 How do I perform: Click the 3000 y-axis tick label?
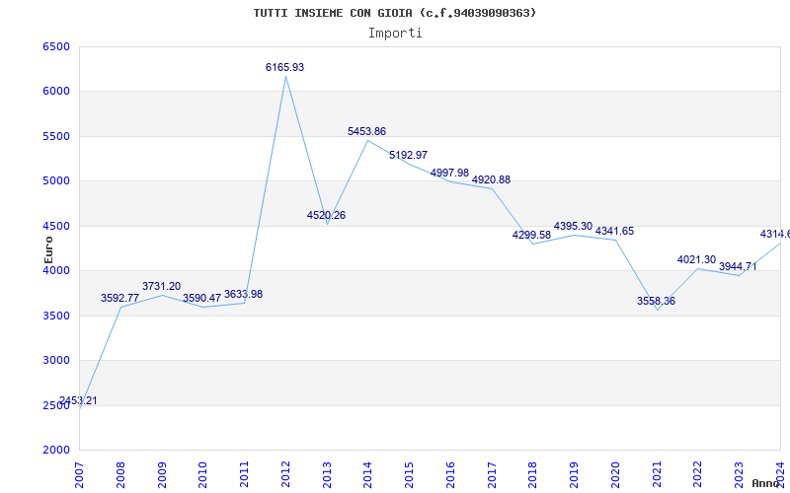(56, 361)
